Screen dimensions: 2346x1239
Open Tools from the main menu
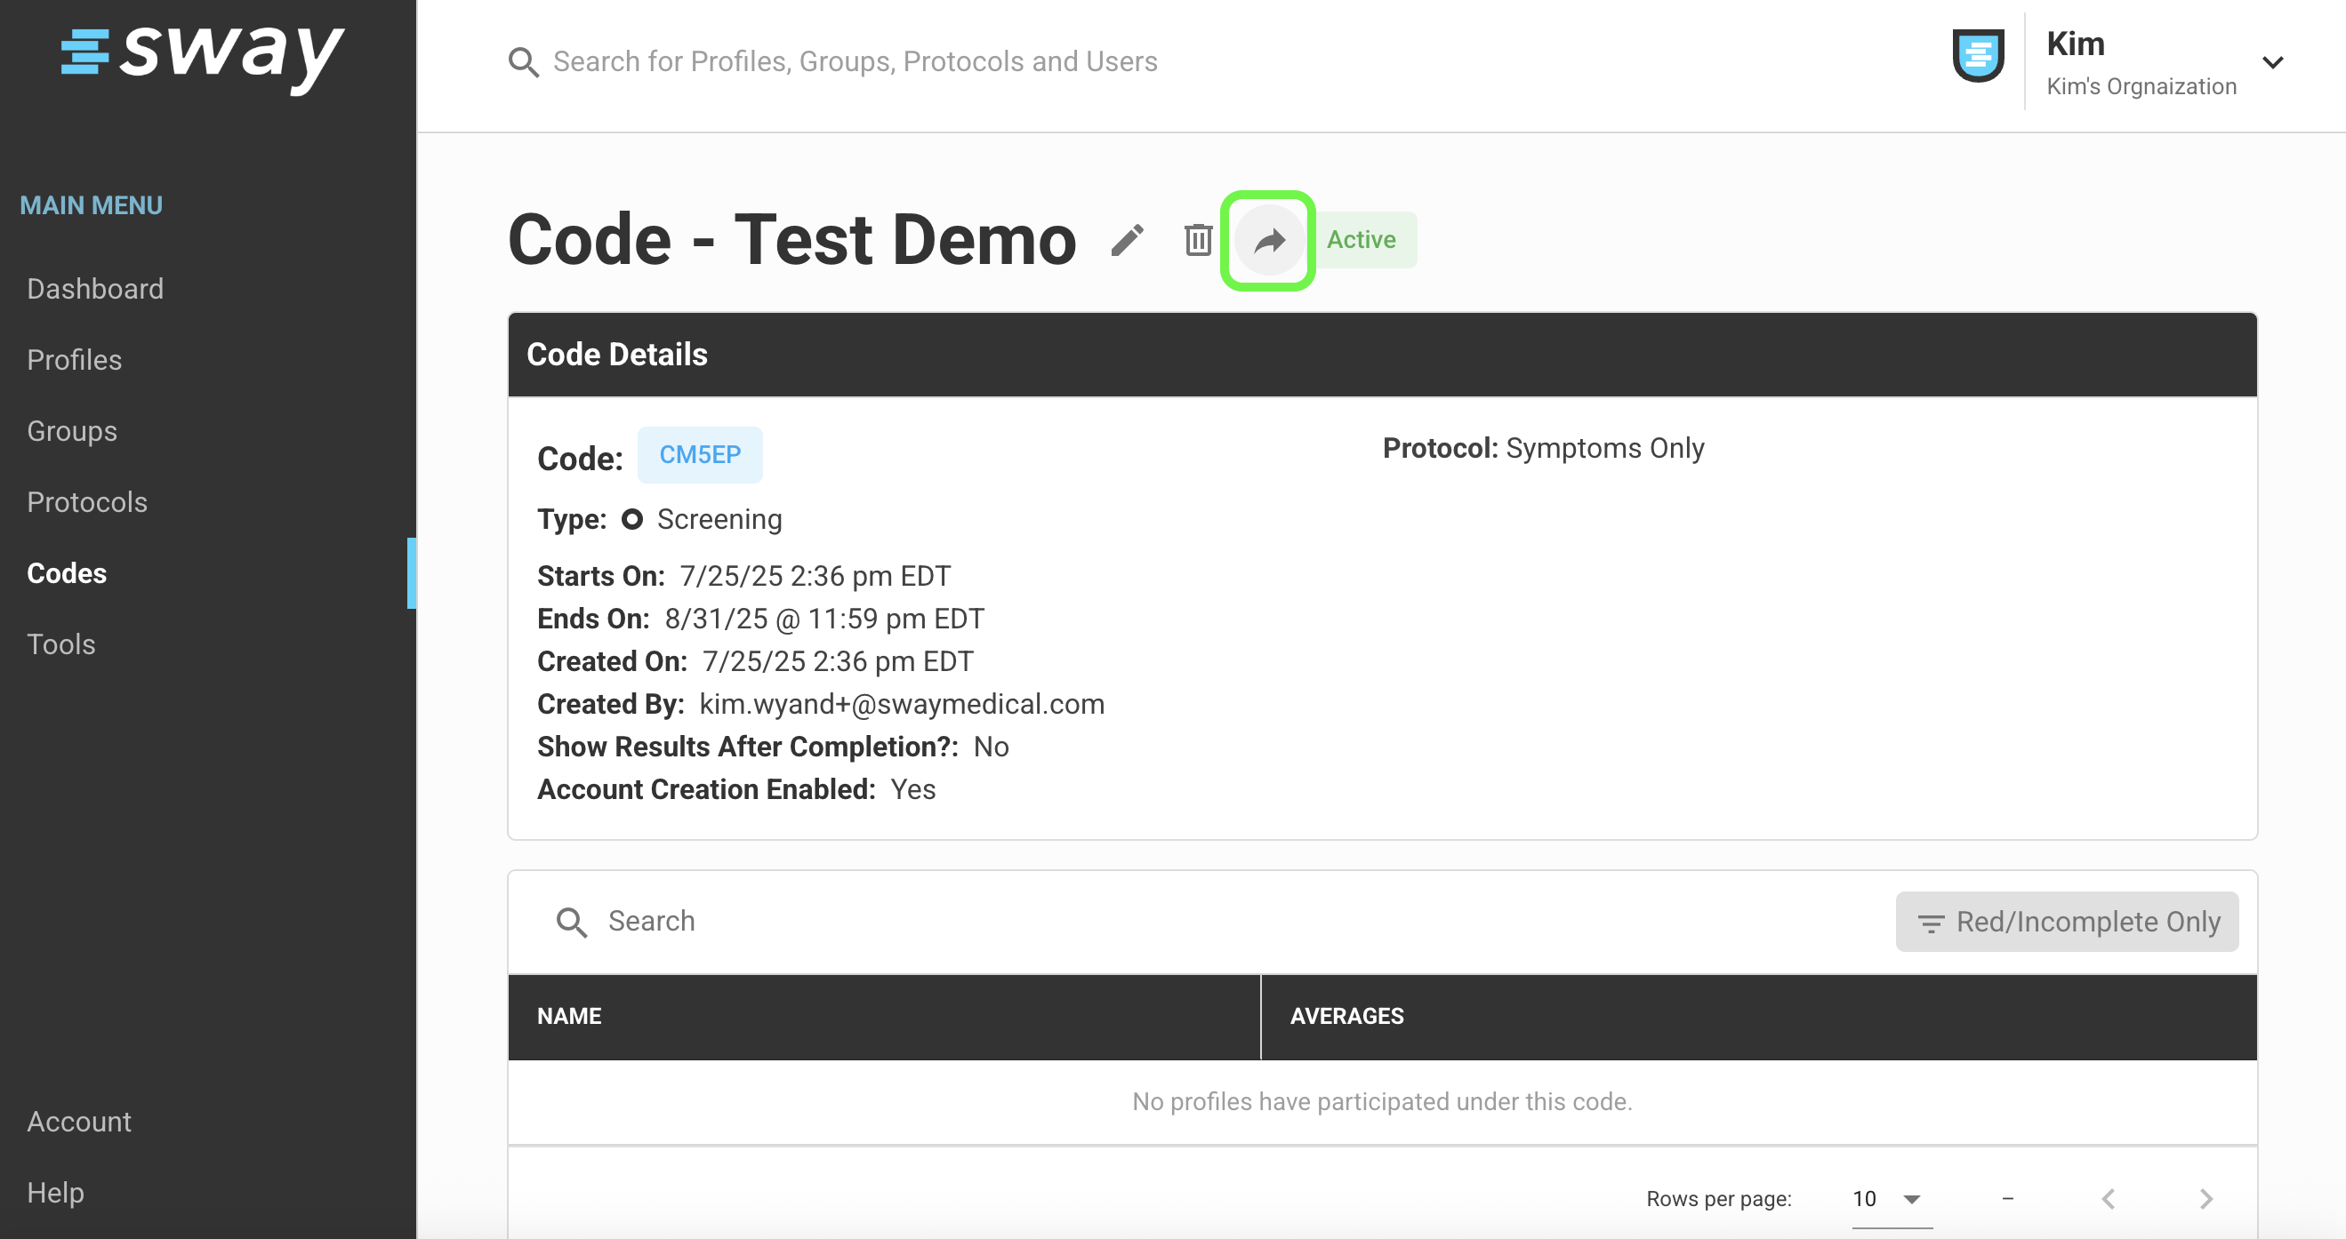pos(62,643)
